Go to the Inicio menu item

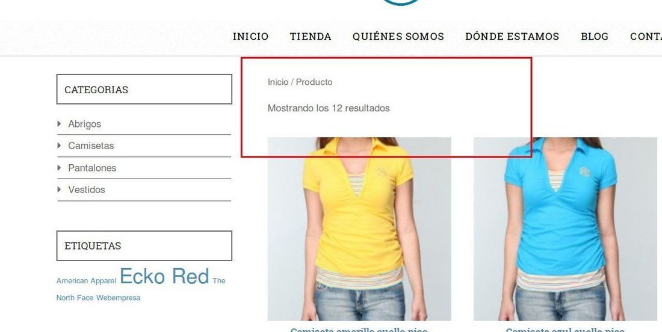[x=250, y=37]
